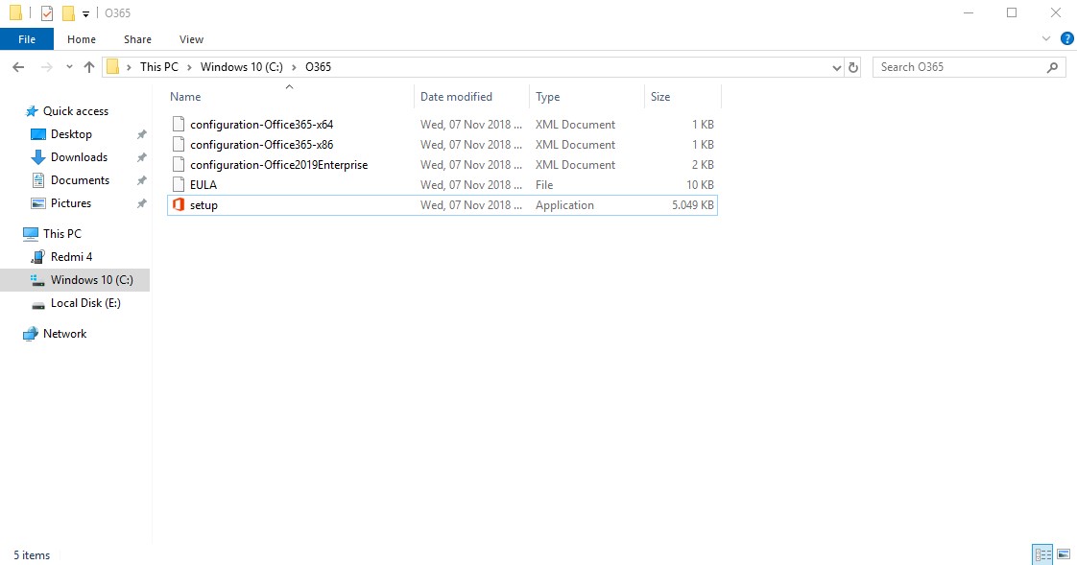
Task: Click the folder icon in the address bar
Action: [112, 67]
